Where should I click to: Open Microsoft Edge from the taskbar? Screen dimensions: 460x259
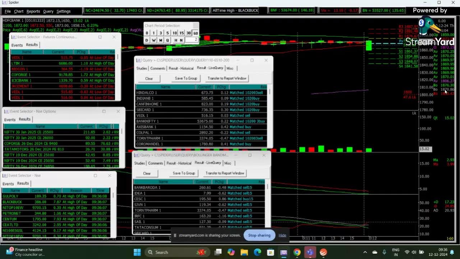[x=258, y=252]
